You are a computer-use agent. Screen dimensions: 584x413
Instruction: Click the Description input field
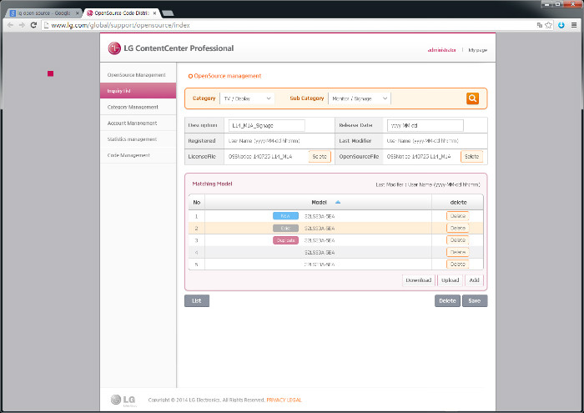267,125
